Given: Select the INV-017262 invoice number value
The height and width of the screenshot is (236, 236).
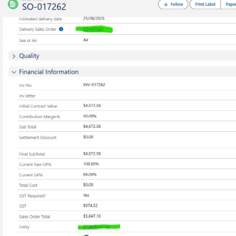Looking at the screenshot, I should 94,85.
